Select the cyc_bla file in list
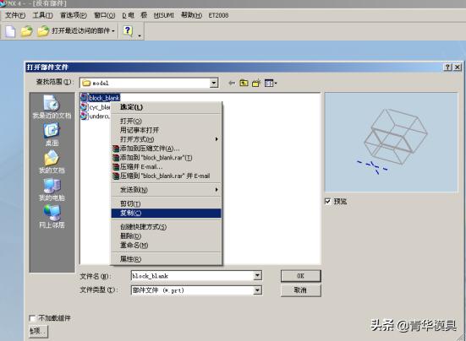 [x=100, y=107]
